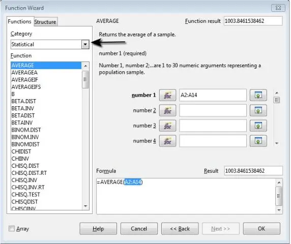Open function wizard icon for number 2

167,110
